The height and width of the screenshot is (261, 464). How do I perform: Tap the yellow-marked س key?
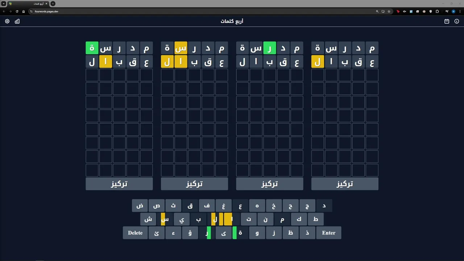click(165, 219)
